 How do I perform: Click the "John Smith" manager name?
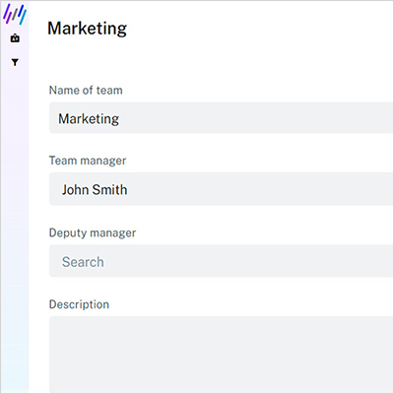click(x=95, y=190)
